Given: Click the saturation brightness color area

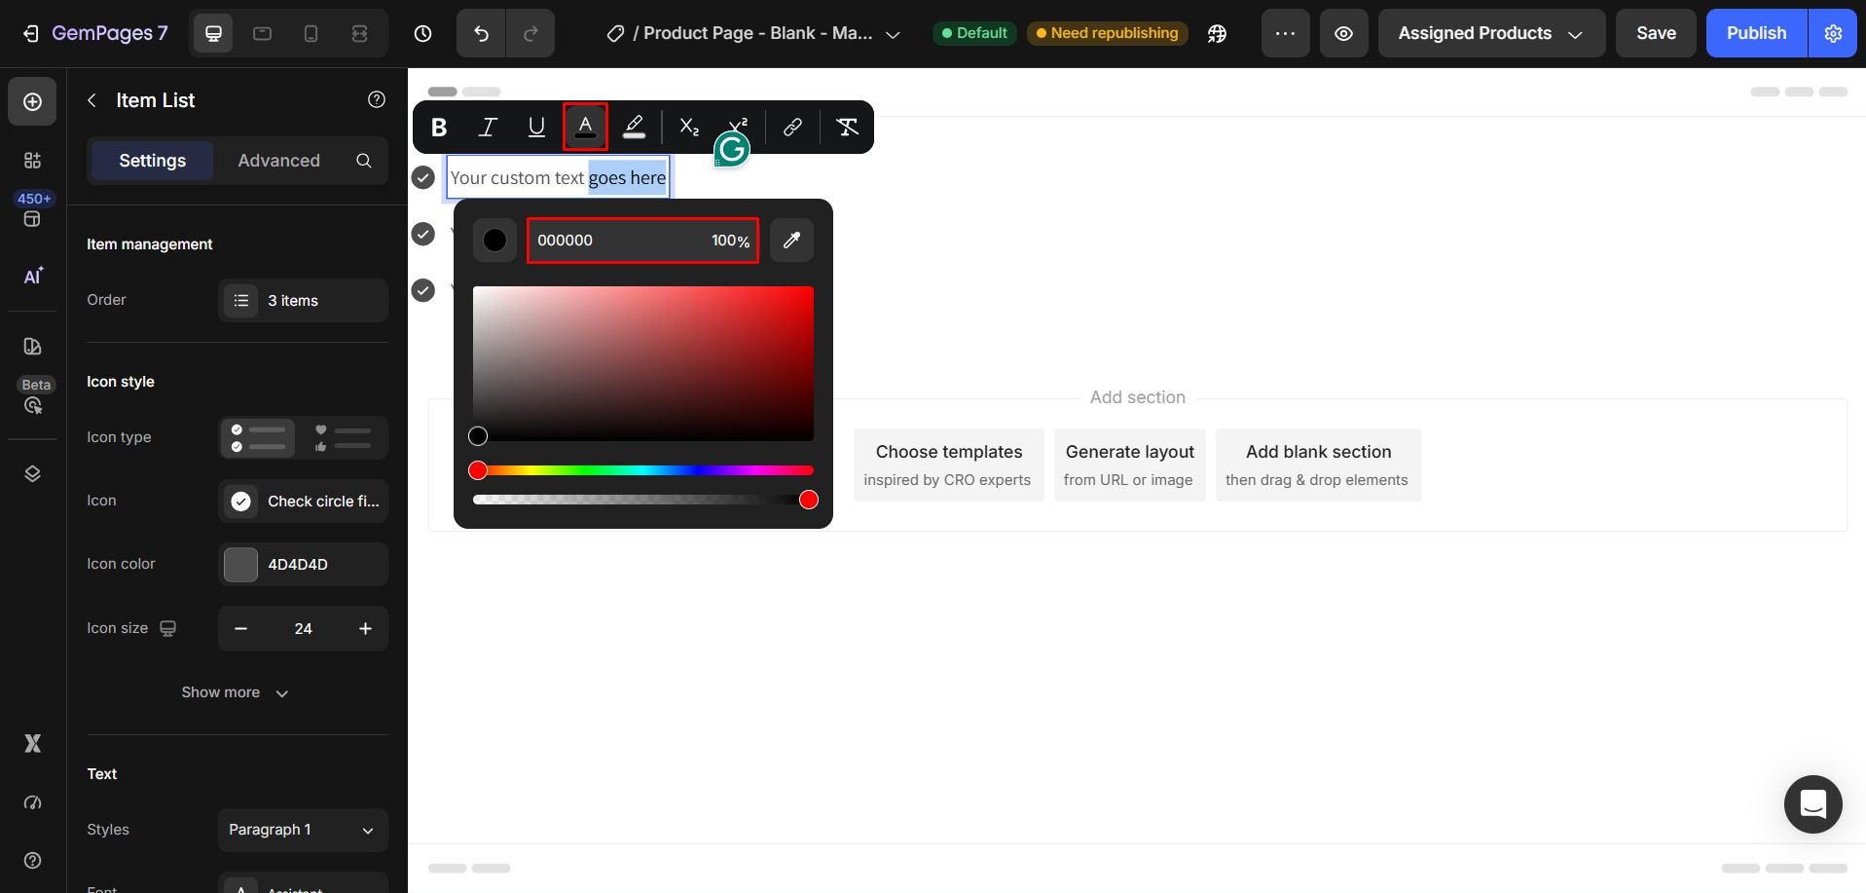Looking at the screenshot, I should point(642,363).
